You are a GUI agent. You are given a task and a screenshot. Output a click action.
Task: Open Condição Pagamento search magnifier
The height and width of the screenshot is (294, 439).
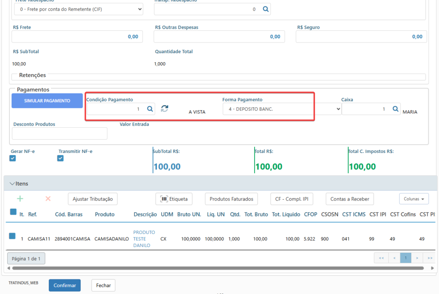pyautogui.click(x=150, y=109)
